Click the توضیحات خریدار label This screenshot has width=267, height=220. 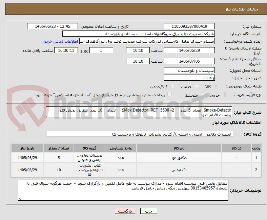pos(246,191)
